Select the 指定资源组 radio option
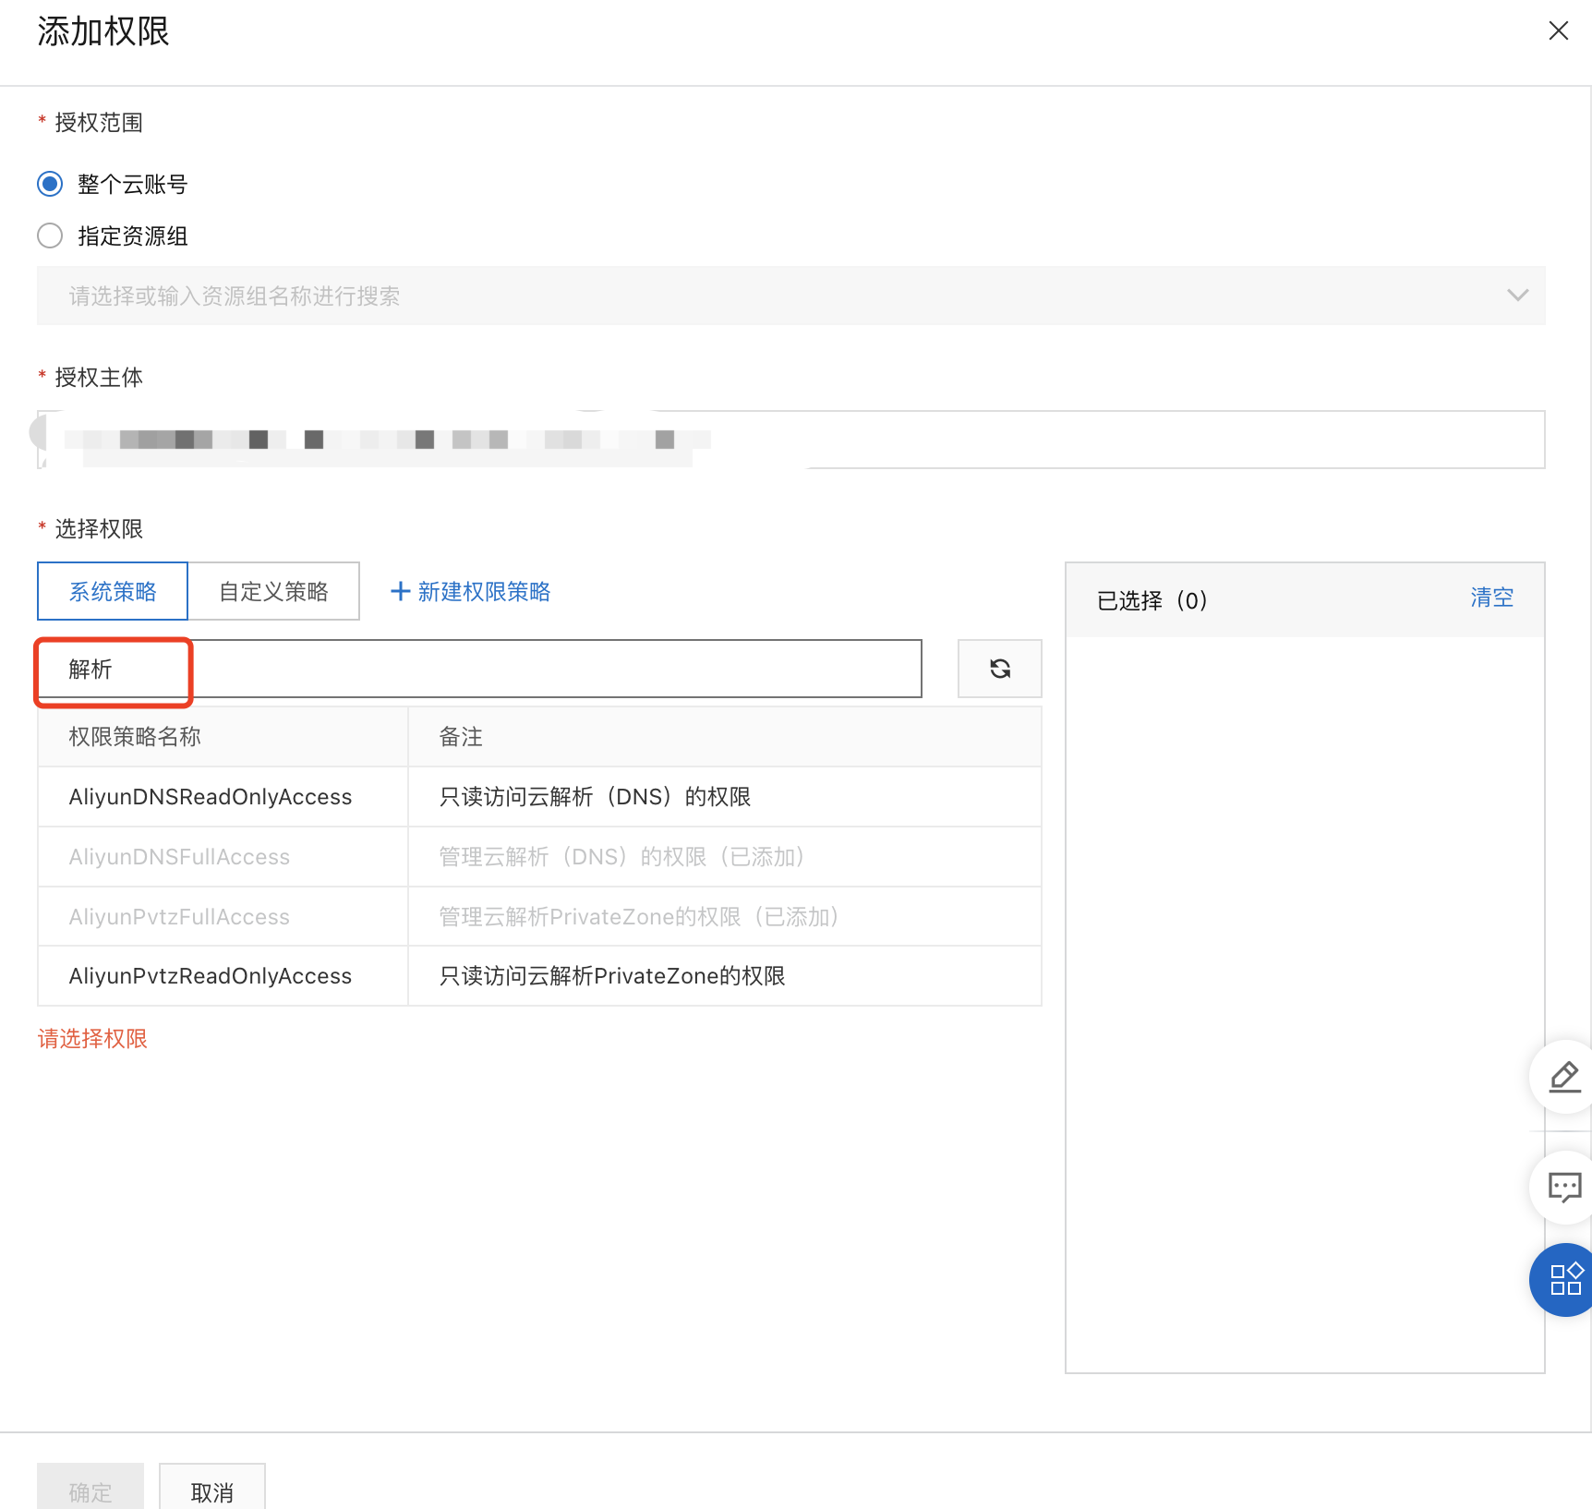The image size is (1592, 1509). pos(50,235)
